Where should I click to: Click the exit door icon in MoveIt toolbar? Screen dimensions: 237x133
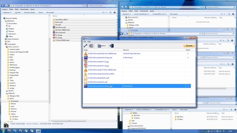coord(111,45)
